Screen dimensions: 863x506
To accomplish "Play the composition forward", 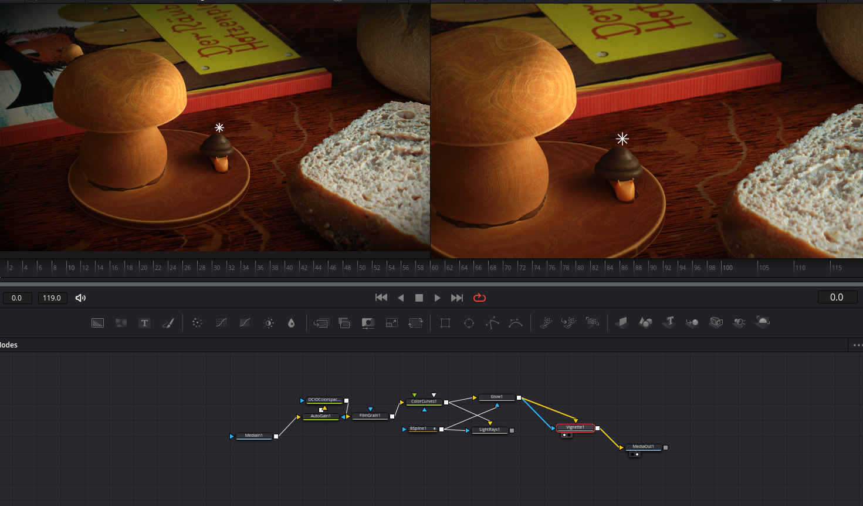I will [437, 298].
